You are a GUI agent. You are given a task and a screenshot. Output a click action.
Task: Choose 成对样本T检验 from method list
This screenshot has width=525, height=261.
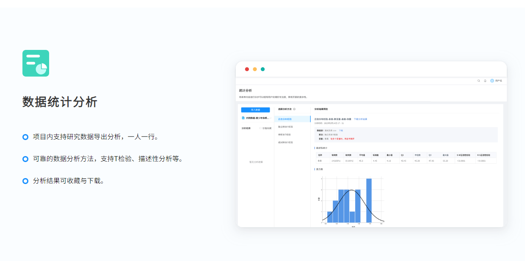(x=285, y=142)
